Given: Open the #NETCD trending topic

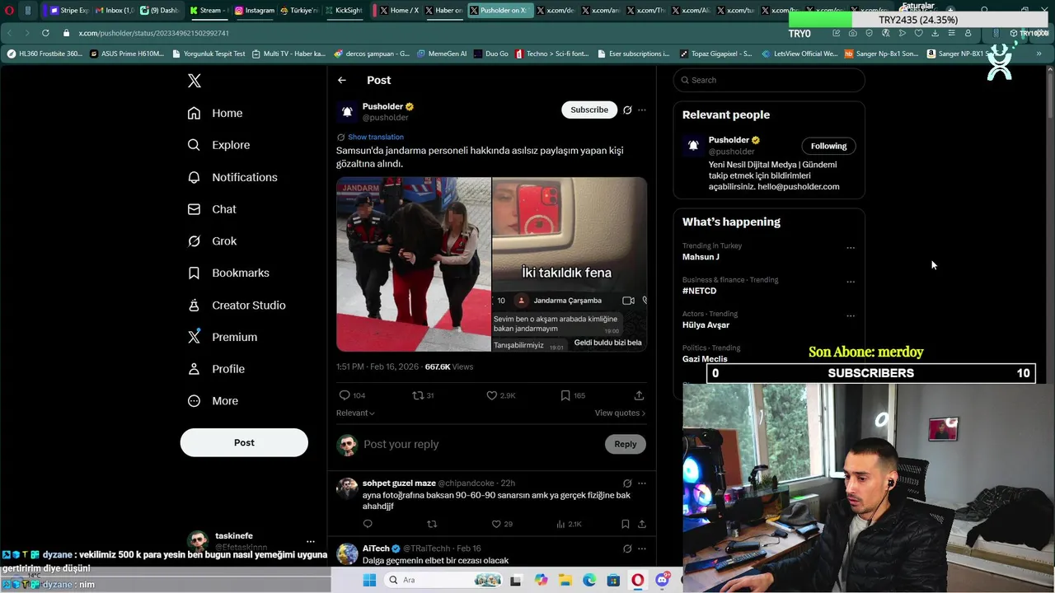Looking at the screenshot, I should tap(699, 291).
